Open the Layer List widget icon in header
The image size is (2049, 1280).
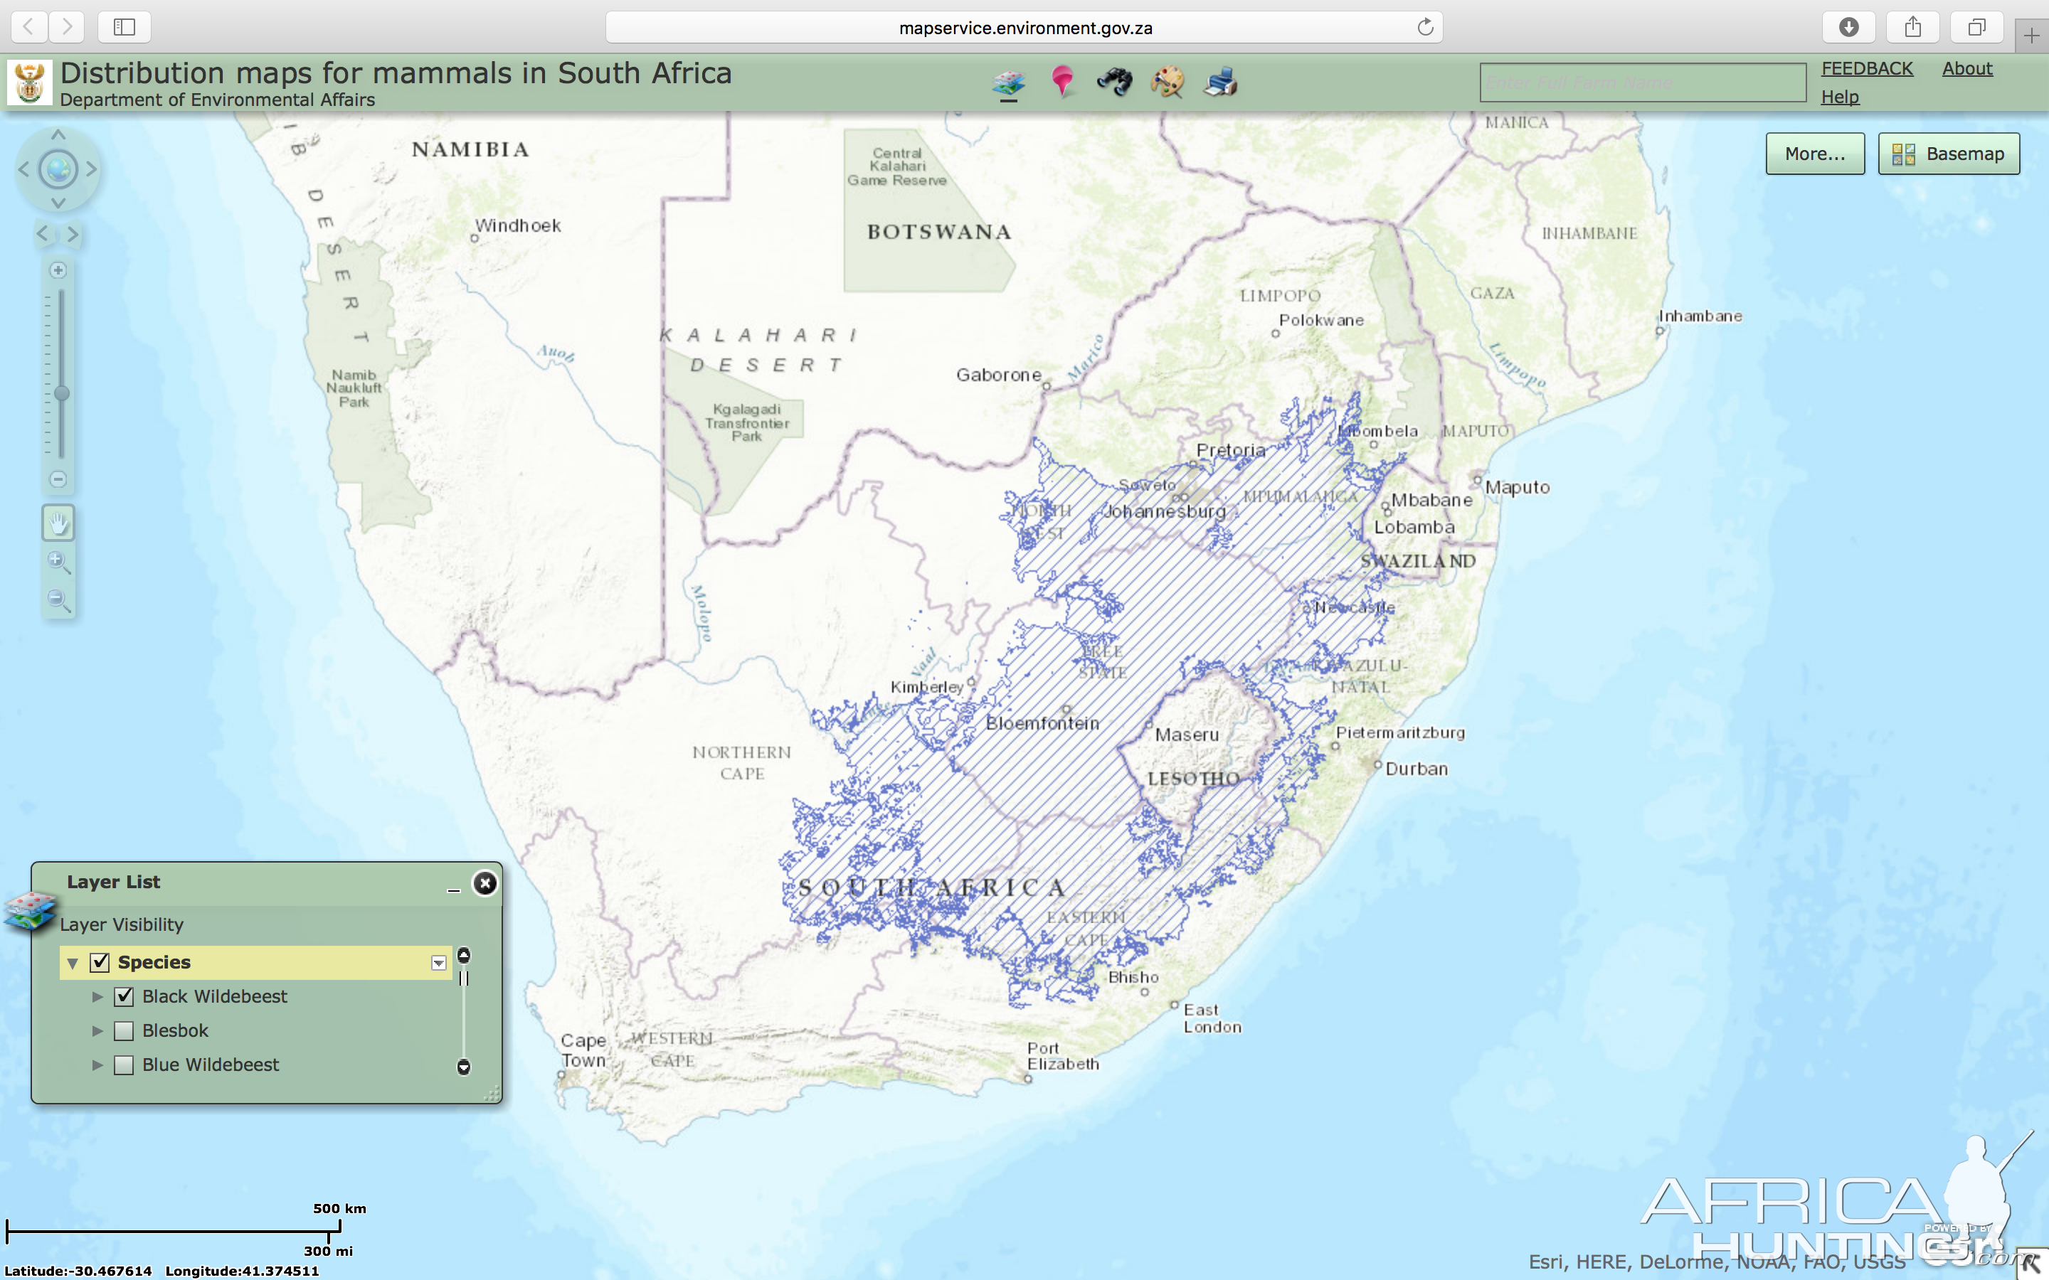pos(1007,83)
